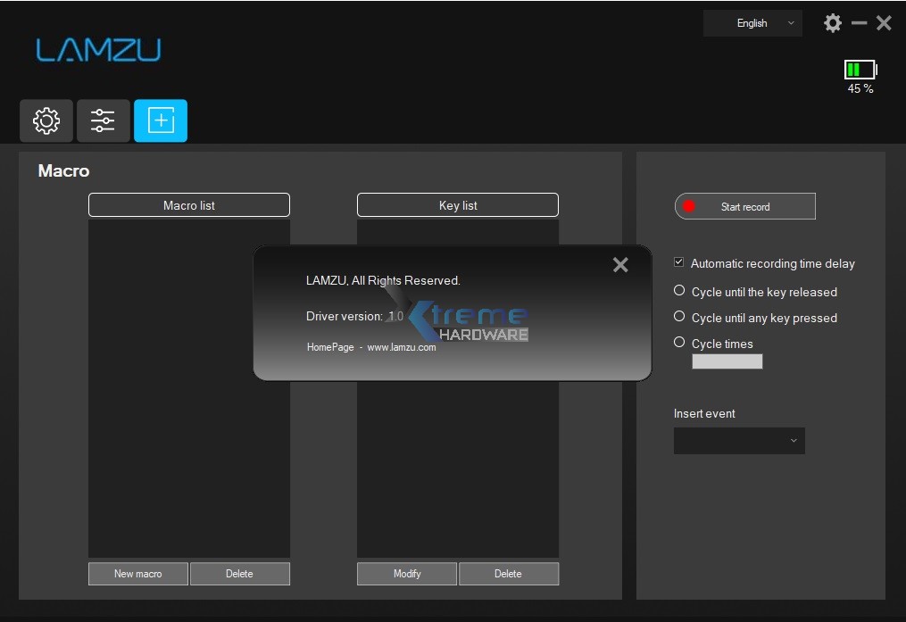The height and width of the screenshot is (622, 906).
Task: Select Cycle until any key pressed
Action: [679, 317]
